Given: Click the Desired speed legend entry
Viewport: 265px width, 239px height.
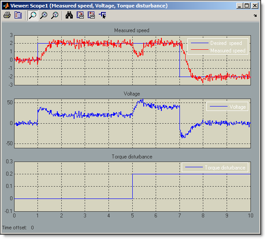Looking at the screenshot, I should point(226,43).
